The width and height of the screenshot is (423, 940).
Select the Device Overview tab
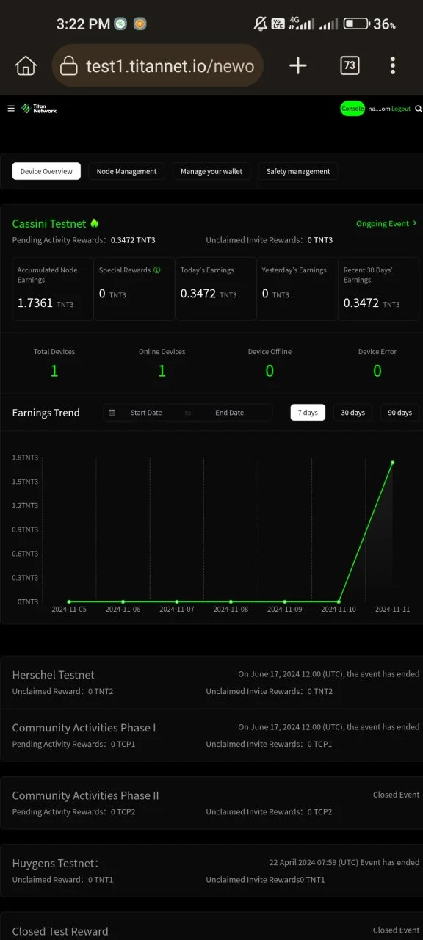pos(46,171)
